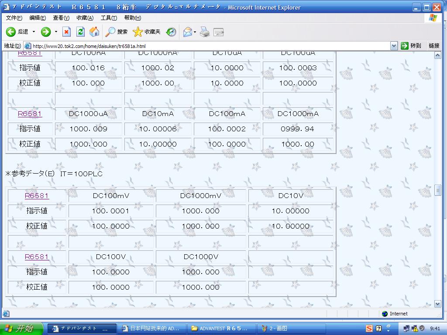
Task: Open ADVANTEST R65 folder taskbar item
Action: 221,328
